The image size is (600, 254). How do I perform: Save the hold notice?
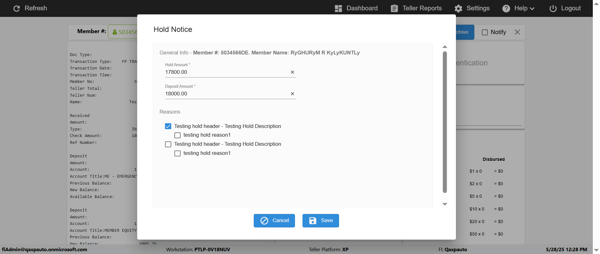coord(320,221)
